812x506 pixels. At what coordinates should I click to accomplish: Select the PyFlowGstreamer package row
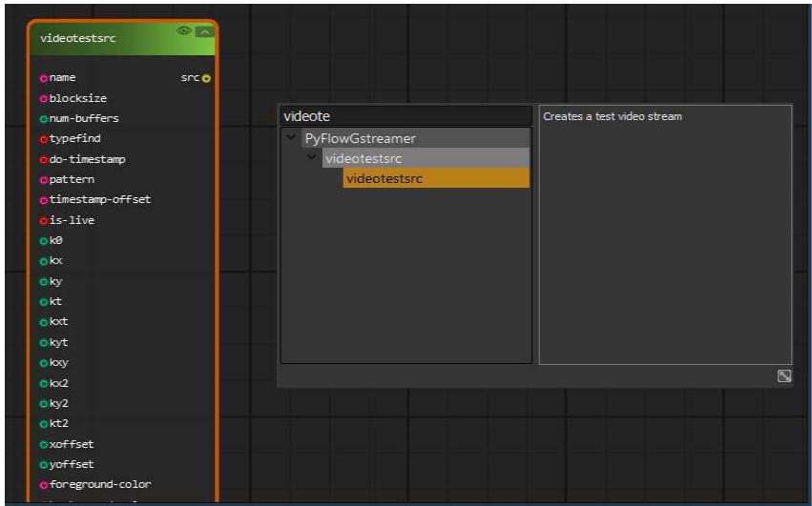[416, 138]
